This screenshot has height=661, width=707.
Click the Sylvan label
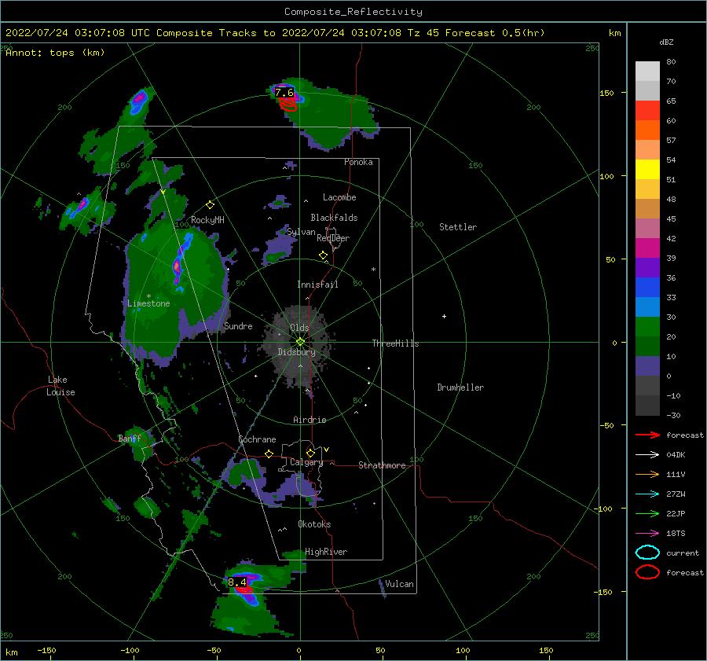point(301,231)
